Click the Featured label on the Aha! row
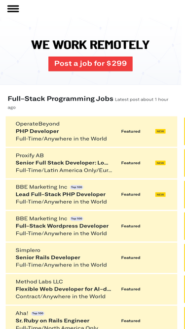 [131, 321]
